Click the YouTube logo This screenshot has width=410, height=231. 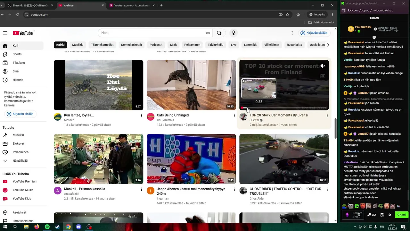23,33
